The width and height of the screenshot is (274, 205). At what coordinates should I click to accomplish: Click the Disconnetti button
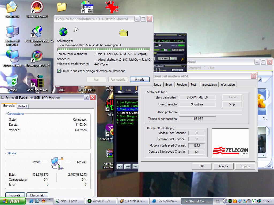click(37, 195)
